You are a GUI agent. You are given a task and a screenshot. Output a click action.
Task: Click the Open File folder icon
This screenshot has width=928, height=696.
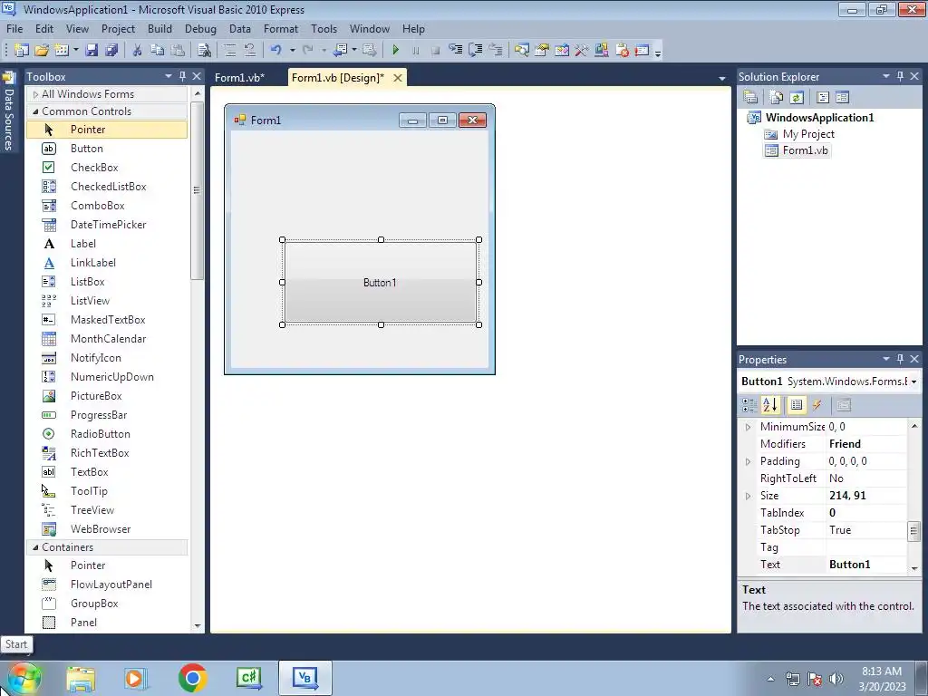coord(42,51)
